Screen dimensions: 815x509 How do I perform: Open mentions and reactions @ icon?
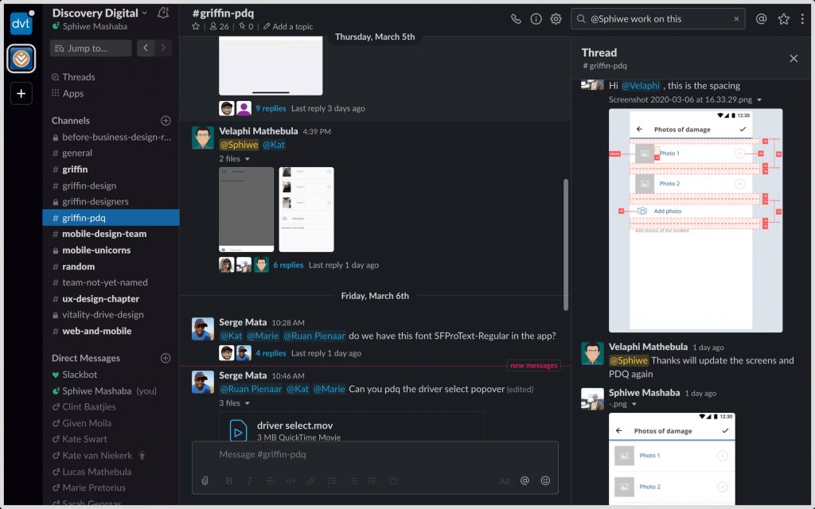point(762,19)
